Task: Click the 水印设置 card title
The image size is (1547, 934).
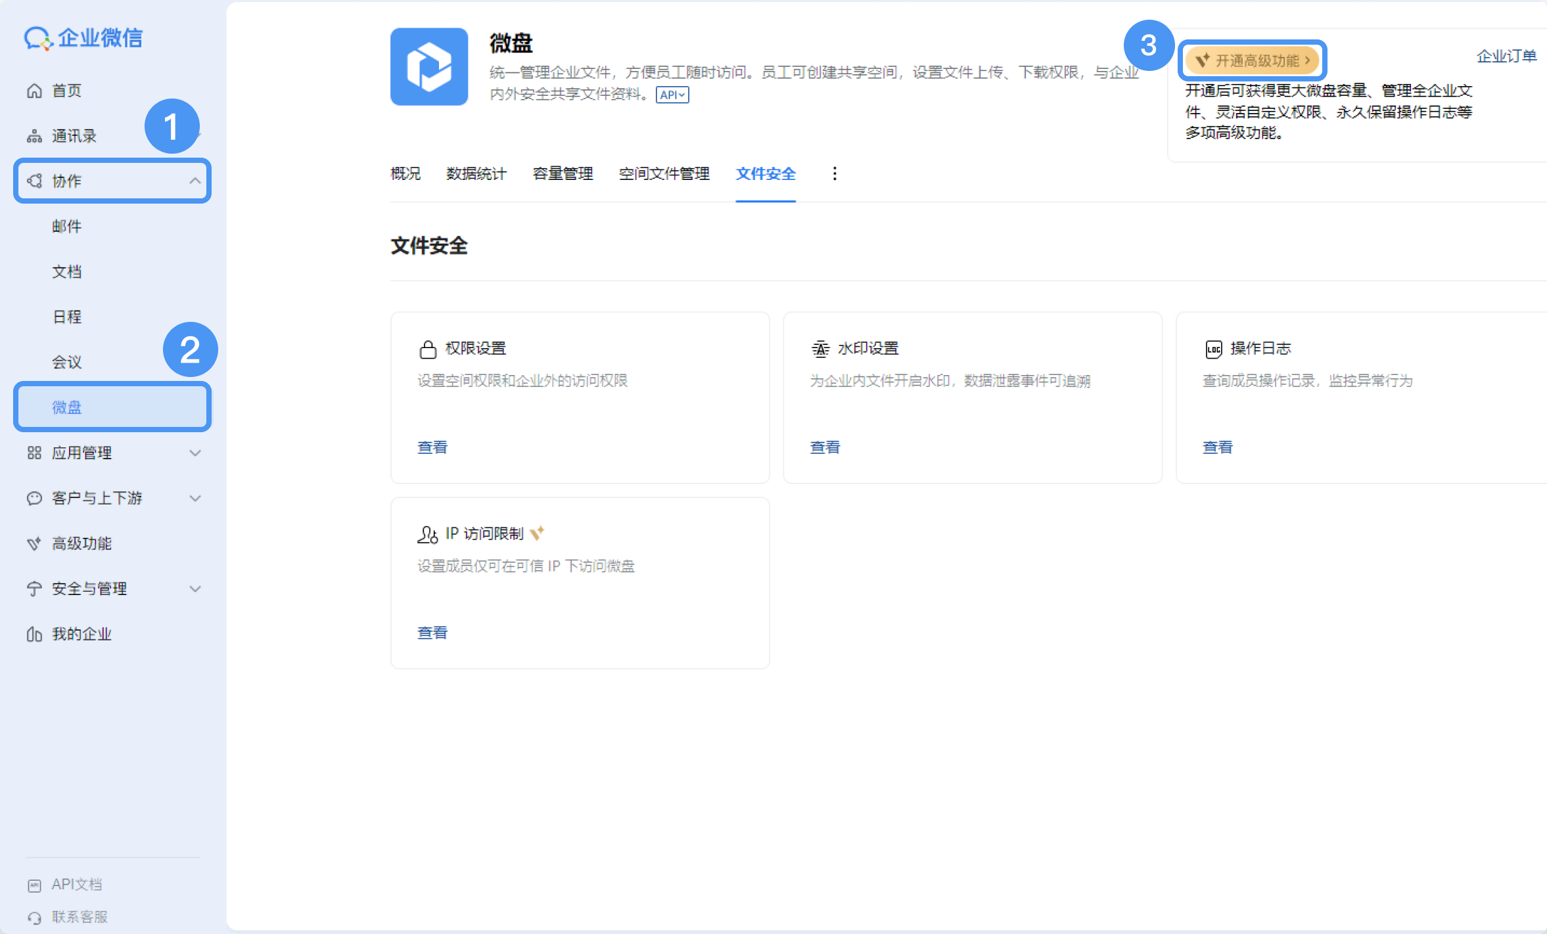Action: click(x=868, y=348)
